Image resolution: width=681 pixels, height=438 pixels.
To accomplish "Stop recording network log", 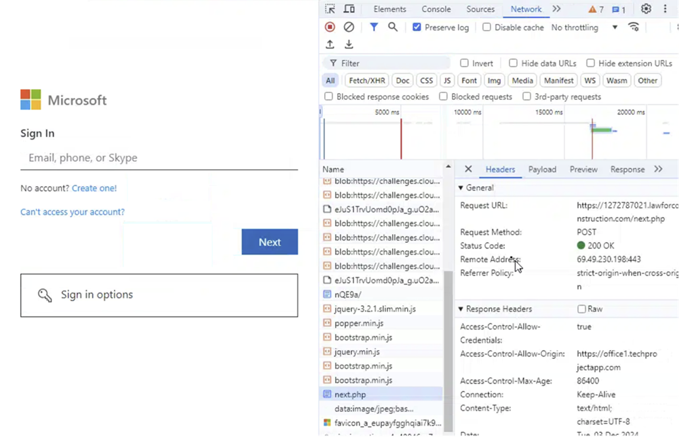I will pyautogui.click(x=330, y=27).
